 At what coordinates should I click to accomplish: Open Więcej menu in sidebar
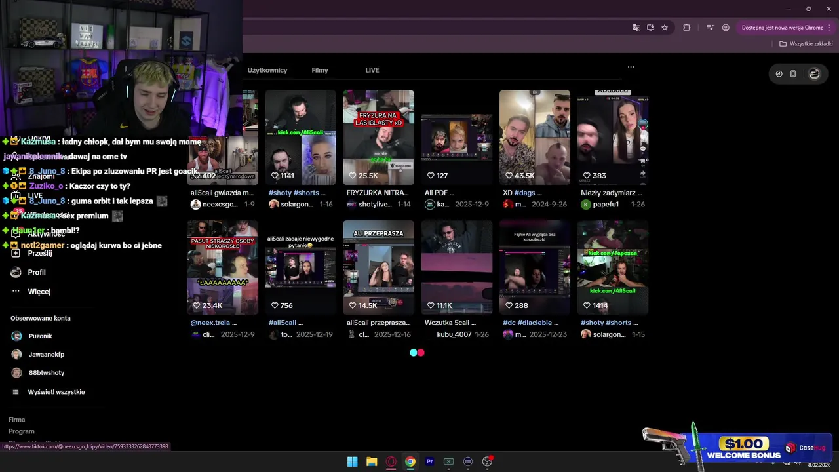(x=39, y=291)
